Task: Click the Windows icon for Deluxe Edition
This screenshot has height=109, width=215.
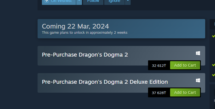Action: (198, 80)
